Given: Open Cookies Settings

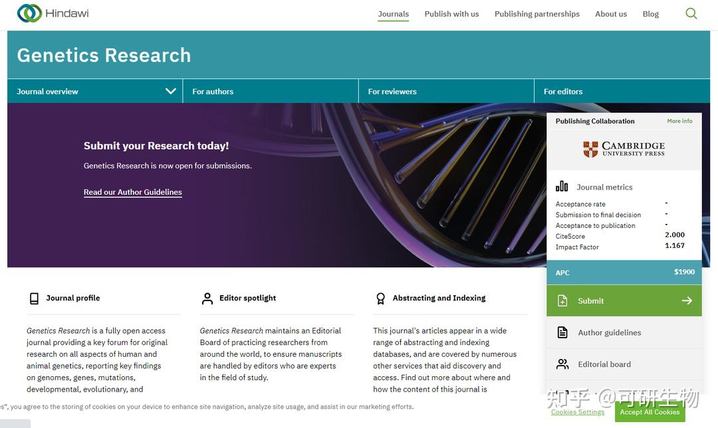Looking at the screenshot, I should pos(577,411).
